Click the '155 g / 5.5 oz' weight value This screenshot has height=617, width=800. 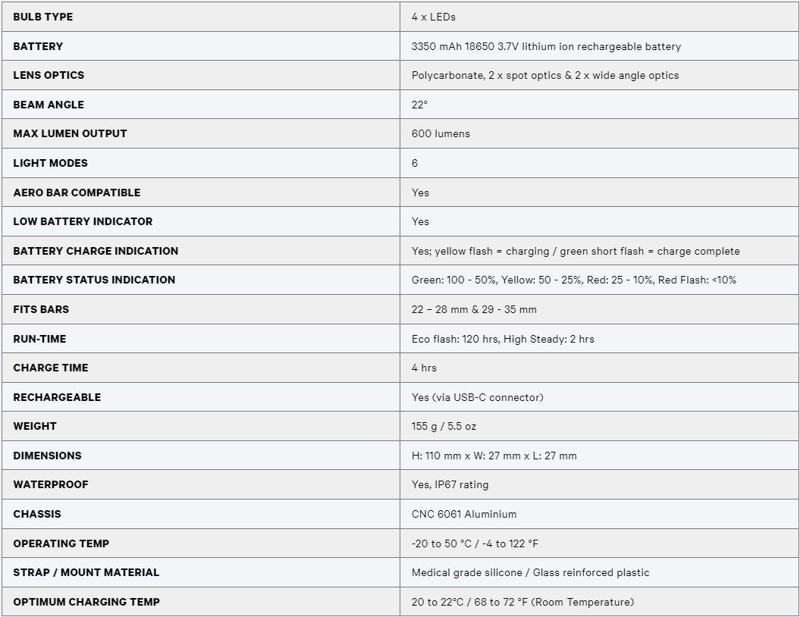pyautogui.click(x=444, y=426)
